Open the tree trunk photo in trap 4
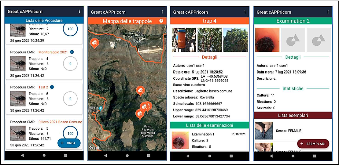Image resolution: width=339 pixels, height=165 pixels. tap(209, 40)
